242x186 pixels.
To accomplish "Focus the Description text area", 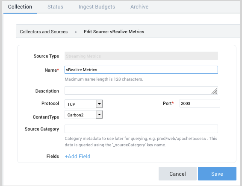I will 141,90.
